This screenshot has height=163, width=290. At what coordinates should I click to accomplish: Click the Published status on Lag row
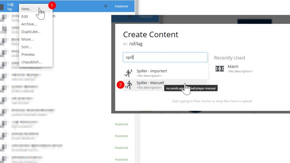point(121,6)
